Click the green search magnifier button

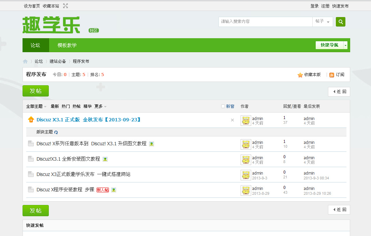point(341,22)
